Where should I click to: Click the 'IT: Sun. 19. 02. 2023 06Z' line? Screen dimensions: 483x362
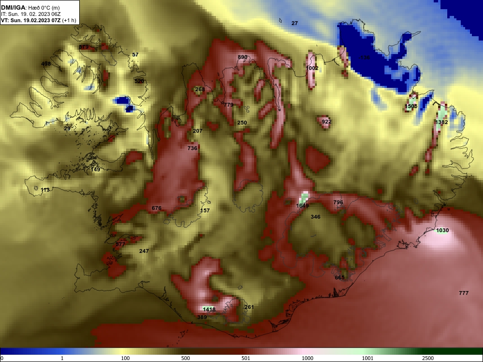31,14
